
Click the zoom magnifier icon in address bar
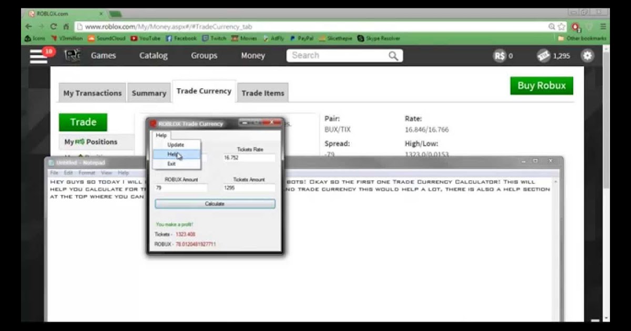coord(552,26)
